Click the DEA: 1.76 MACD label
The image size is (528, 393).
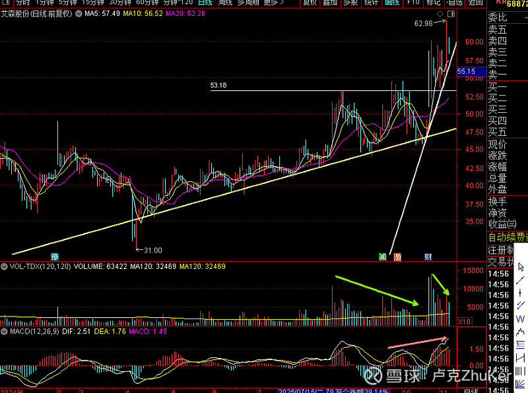(x=110, y=332)
